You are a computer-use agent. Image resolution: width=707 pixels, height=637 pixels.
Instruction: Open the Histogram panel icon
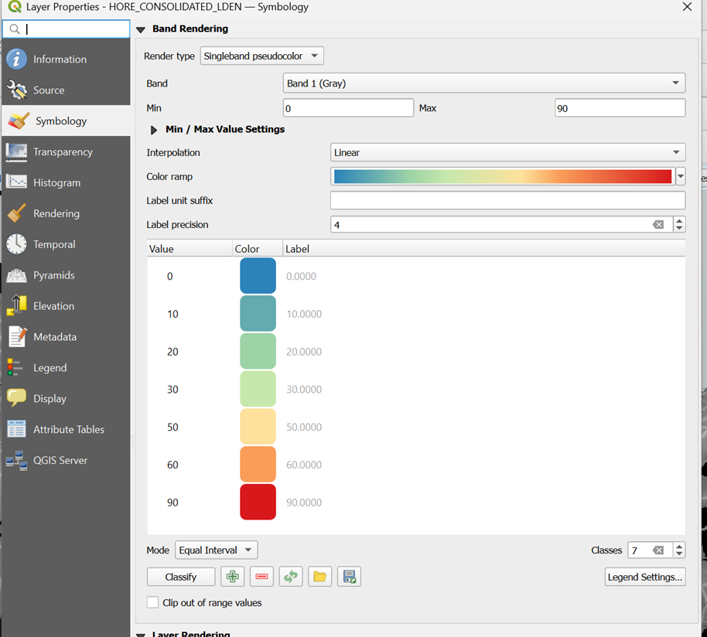coord(17,182)
